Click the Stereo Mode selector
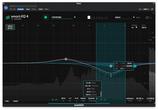 [83, 98]
